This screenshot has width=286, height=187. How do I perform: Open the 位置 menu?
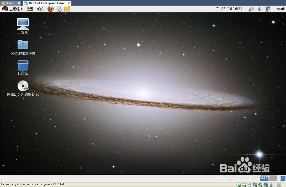pos(30,9)
